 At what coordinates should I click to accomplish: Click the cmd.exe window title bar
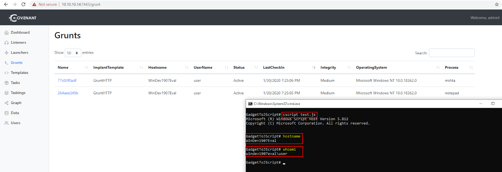coord(374,104)
